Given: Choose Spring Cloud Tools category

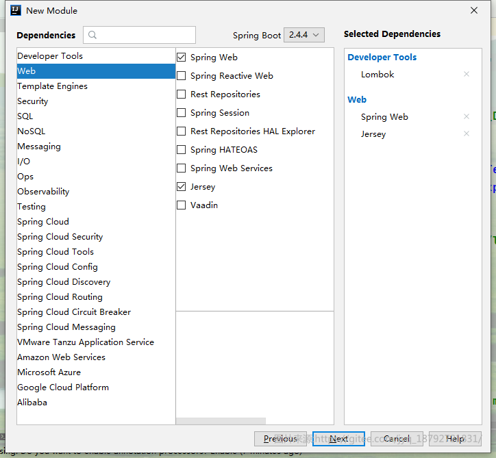Looking at the screenshot, I should coord(96,252).
